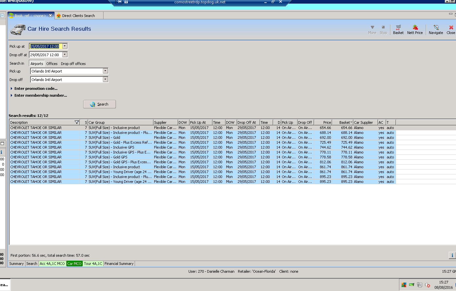The height and width of the screenshot is (291, 456).
Task: Click the blue info icon on left edge
Action: click(1, 152)
